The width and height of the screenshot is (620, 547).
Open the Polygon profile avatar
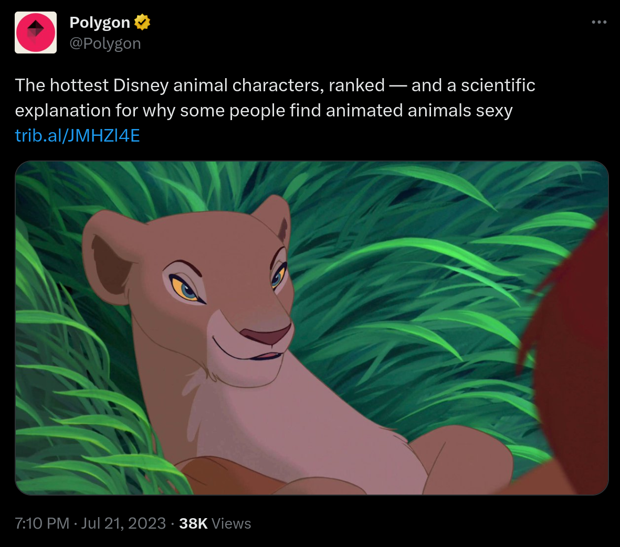36,33
